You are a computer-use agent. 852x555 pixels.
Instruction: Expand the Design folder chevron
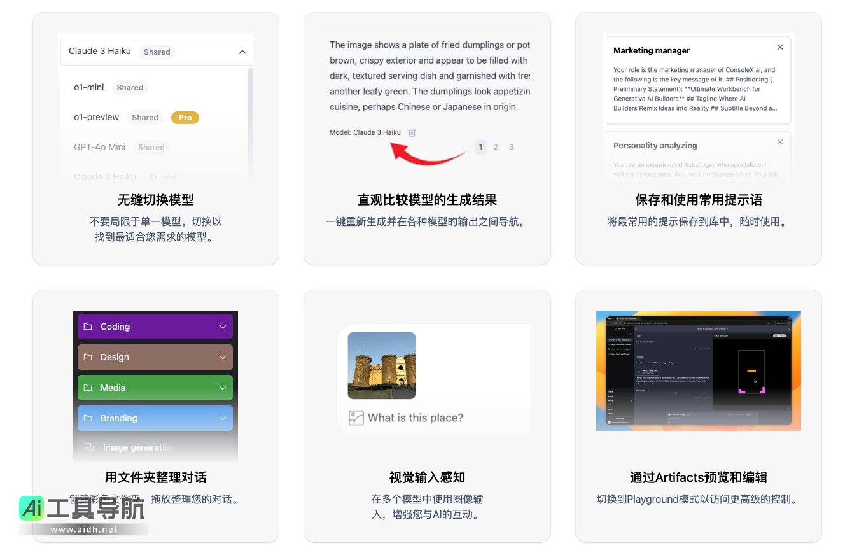point(223,357)
